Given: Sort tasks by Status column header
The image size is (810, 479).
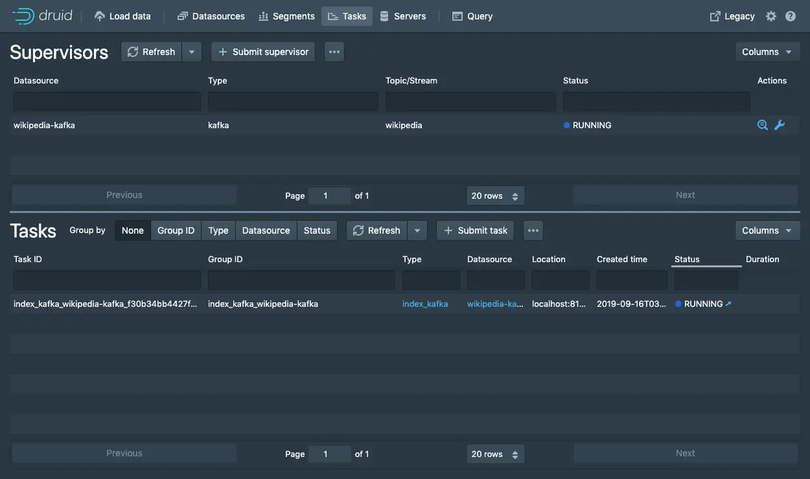Looking at the screenshot, I should 687,259.
